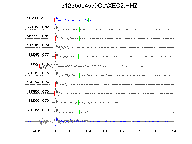
Task: Click the green marker on trace 1214651
Action: coord(64,66)
